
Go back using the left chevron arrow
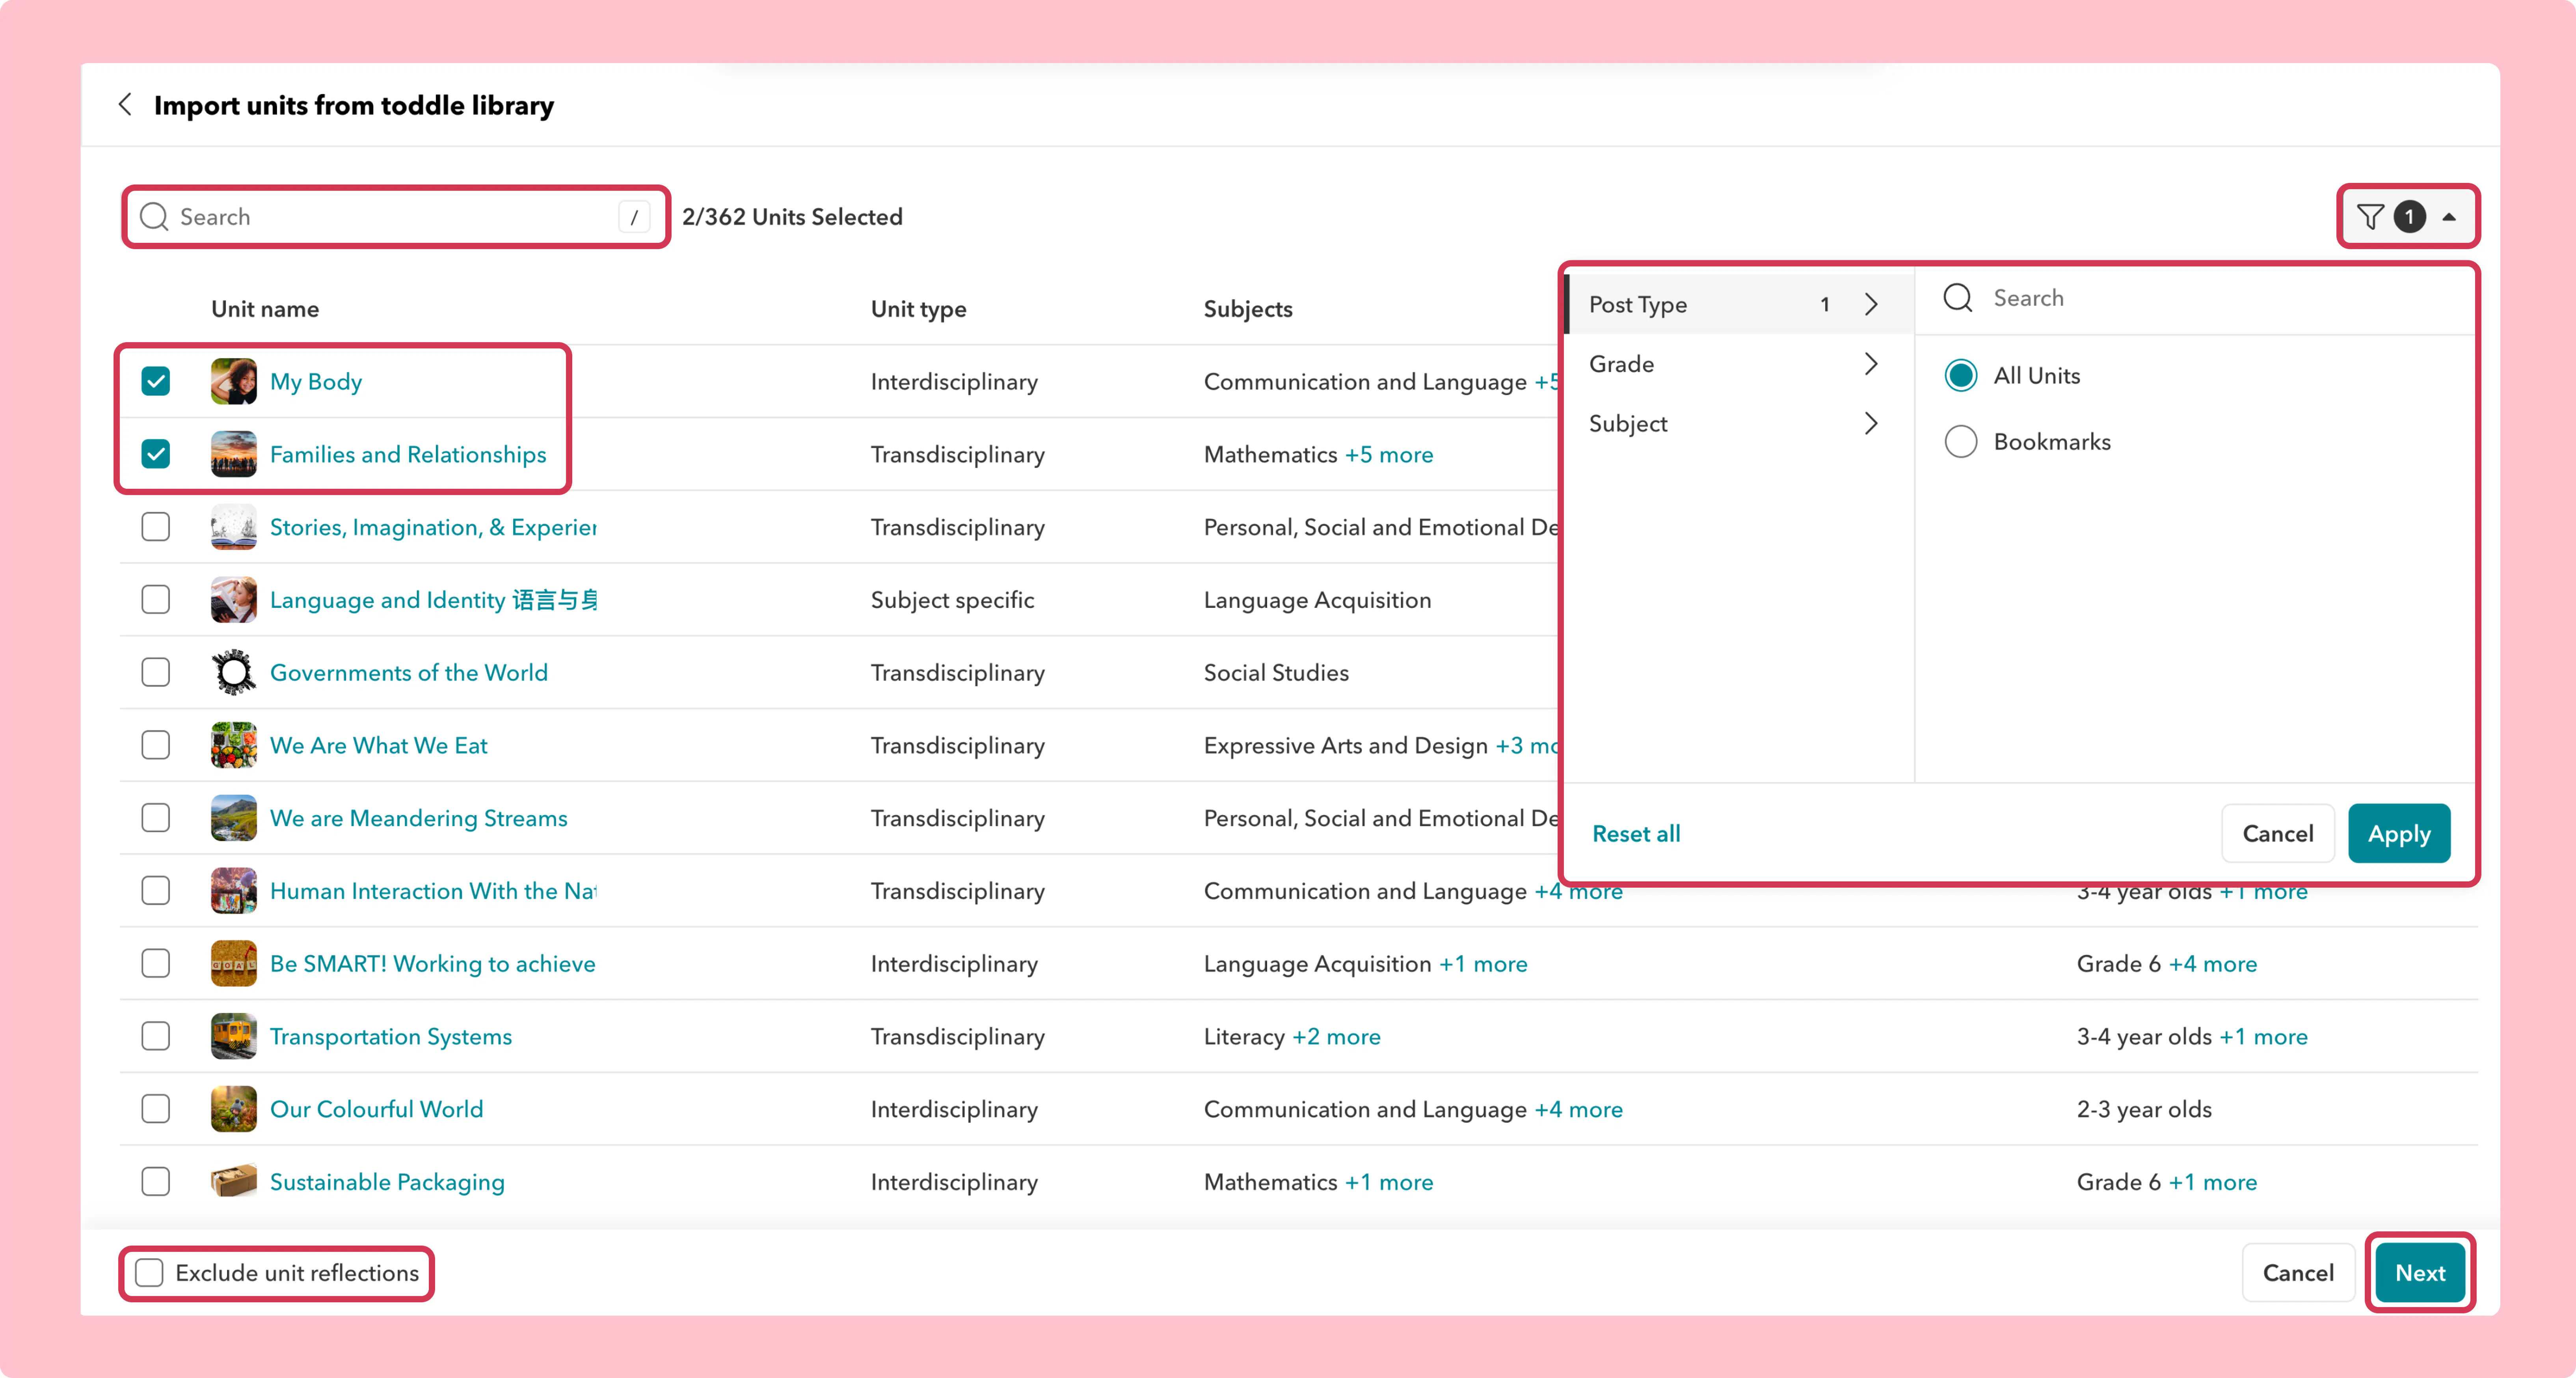coord(125,105)
